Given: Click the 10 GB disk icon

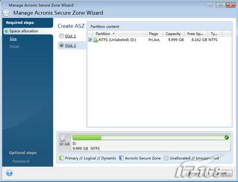Looking at the screenshot, I should tap(62, 138).
